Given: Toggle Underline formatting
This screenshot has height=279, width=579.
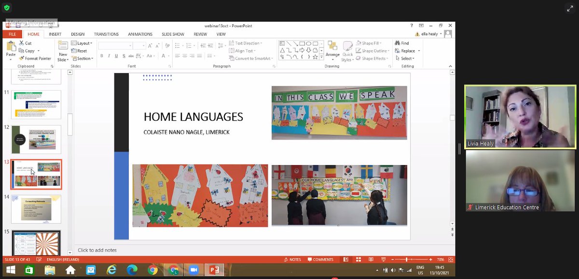Looking at the screenshot, I should click(116, 56).
